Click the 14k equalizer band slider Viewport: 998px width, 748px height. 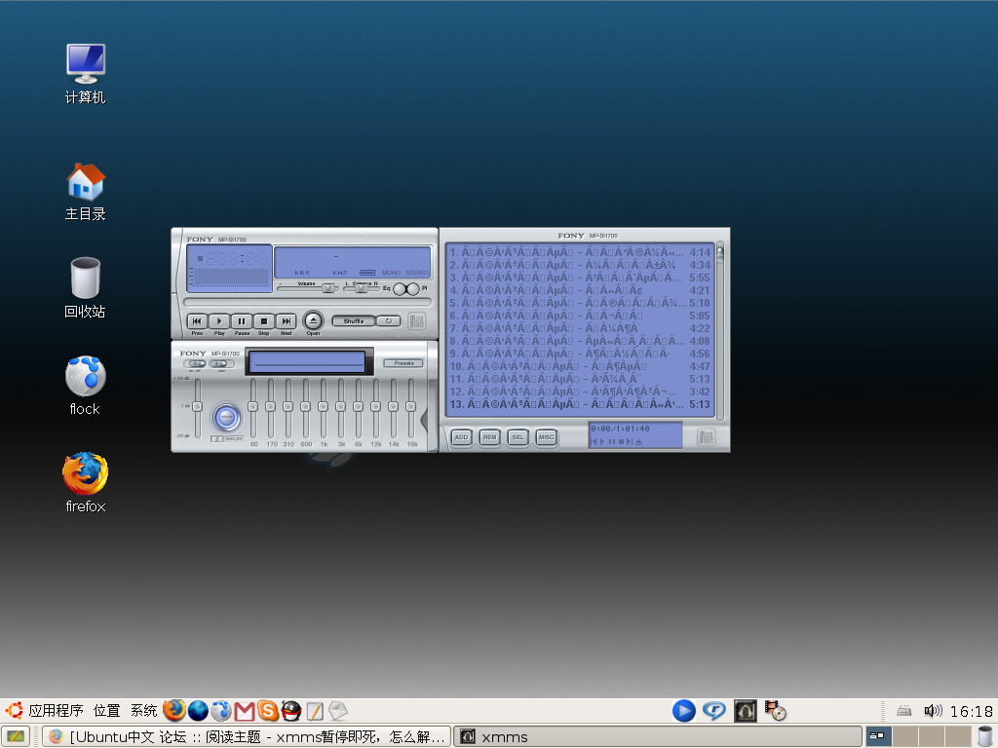[x=394, y=408]
